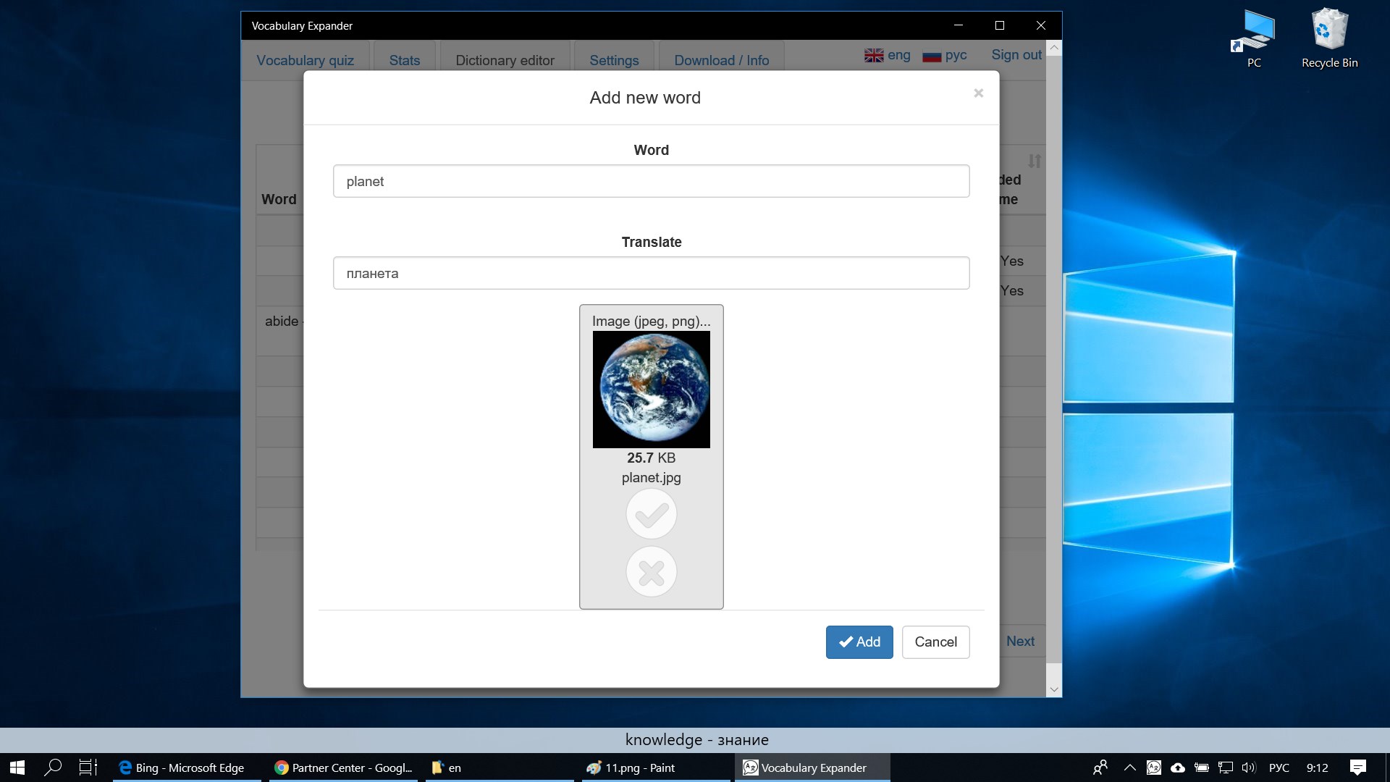Click the Sign out link
Screen dimensions: 1390x782
tap(1016, 55)
